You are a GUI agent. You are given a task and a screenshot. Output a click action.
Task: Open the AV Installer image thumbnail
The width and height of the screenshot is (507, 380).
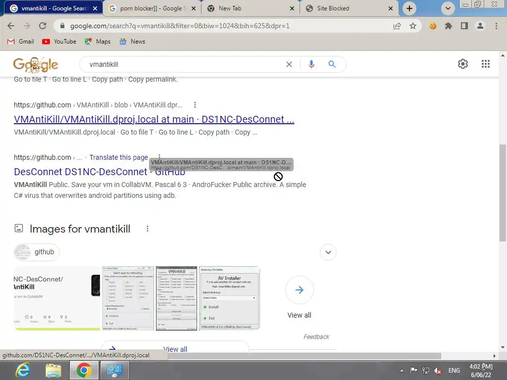click(229, 298)
